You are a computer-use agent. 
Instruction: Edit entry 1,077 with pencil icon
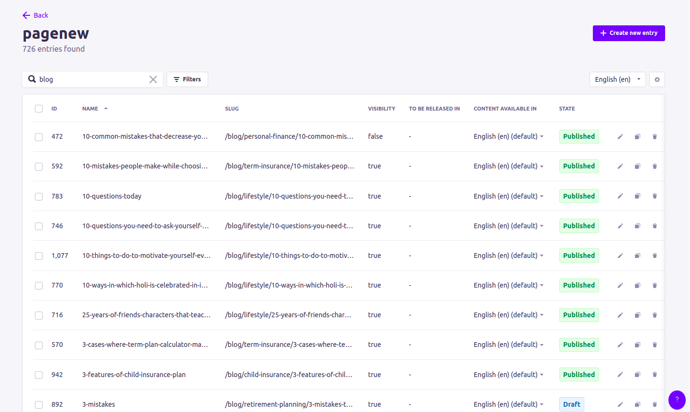(620, 256)
